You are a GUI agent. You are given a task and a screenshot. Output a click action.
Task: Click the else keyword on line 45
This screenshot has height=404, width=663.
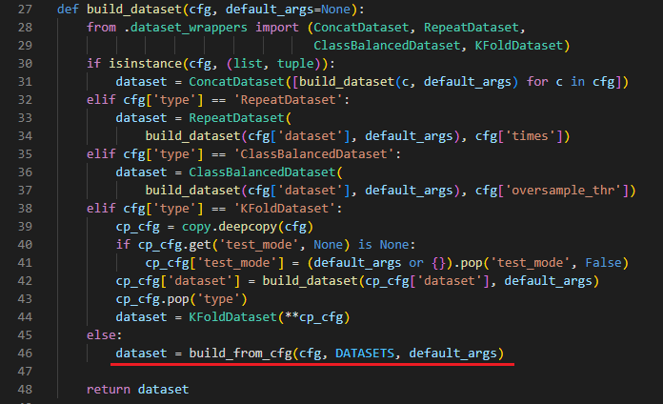point(101,335)
